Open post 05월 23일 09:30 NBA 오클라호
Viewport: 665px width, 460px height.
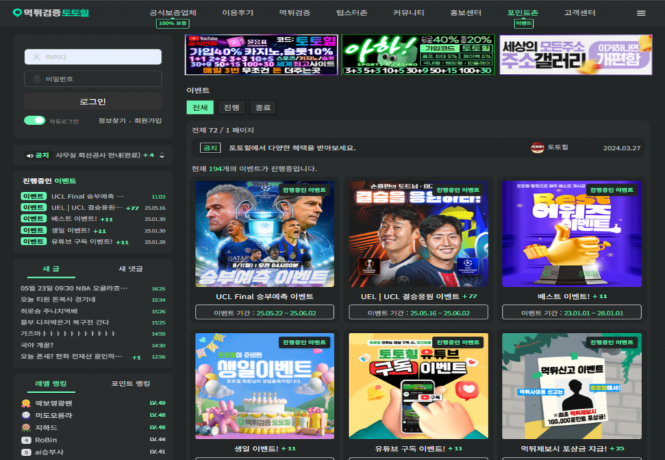[74, 289]
